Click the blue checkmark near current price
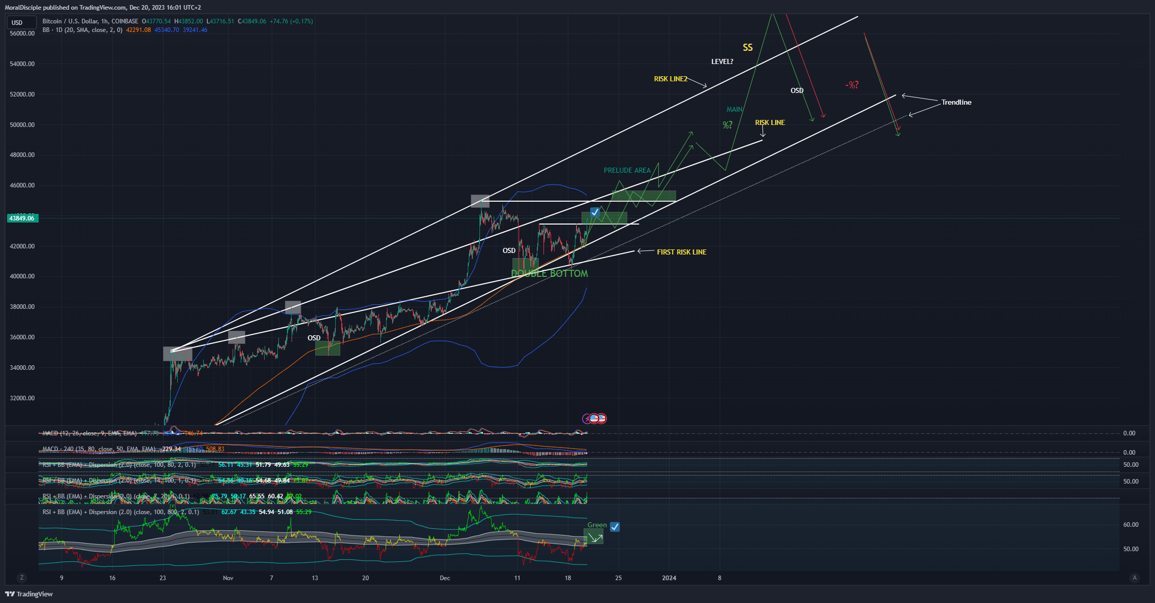This screenshot has width=1155, height=603. (x=595, y=212)
